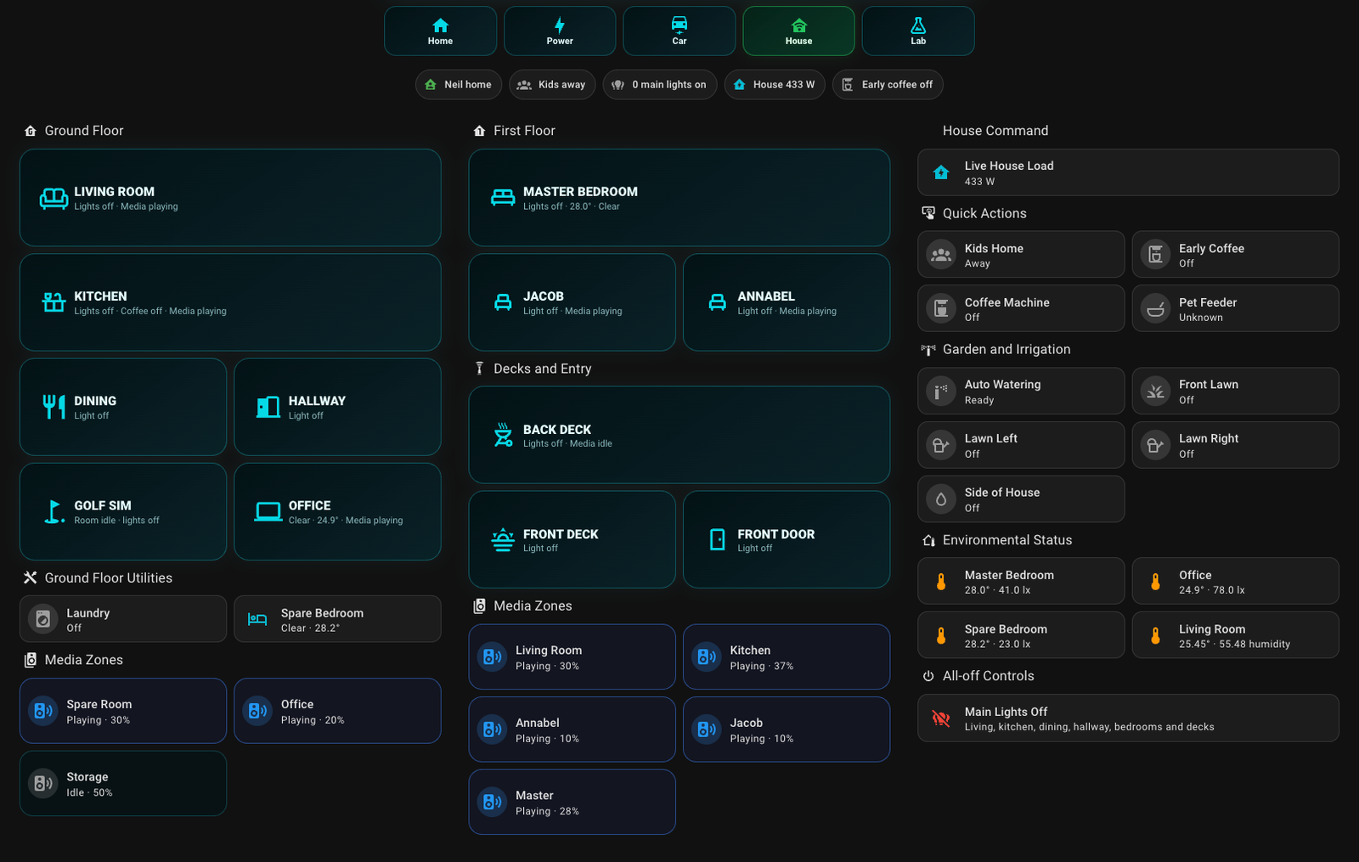
Task: Click the Dining fork and knife icon
Action: point(54,407)
